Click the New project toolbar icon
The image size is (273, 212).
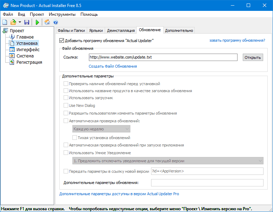[5, 22]
